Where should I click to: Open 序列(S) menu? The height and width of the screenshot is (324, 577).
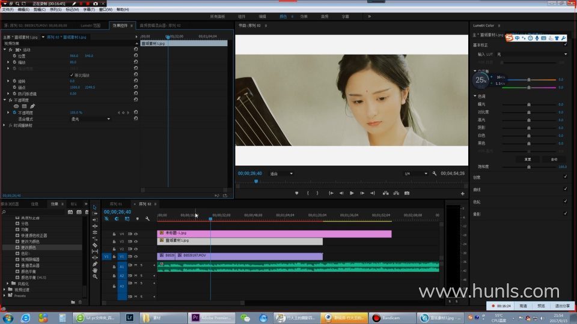(55, 10)
